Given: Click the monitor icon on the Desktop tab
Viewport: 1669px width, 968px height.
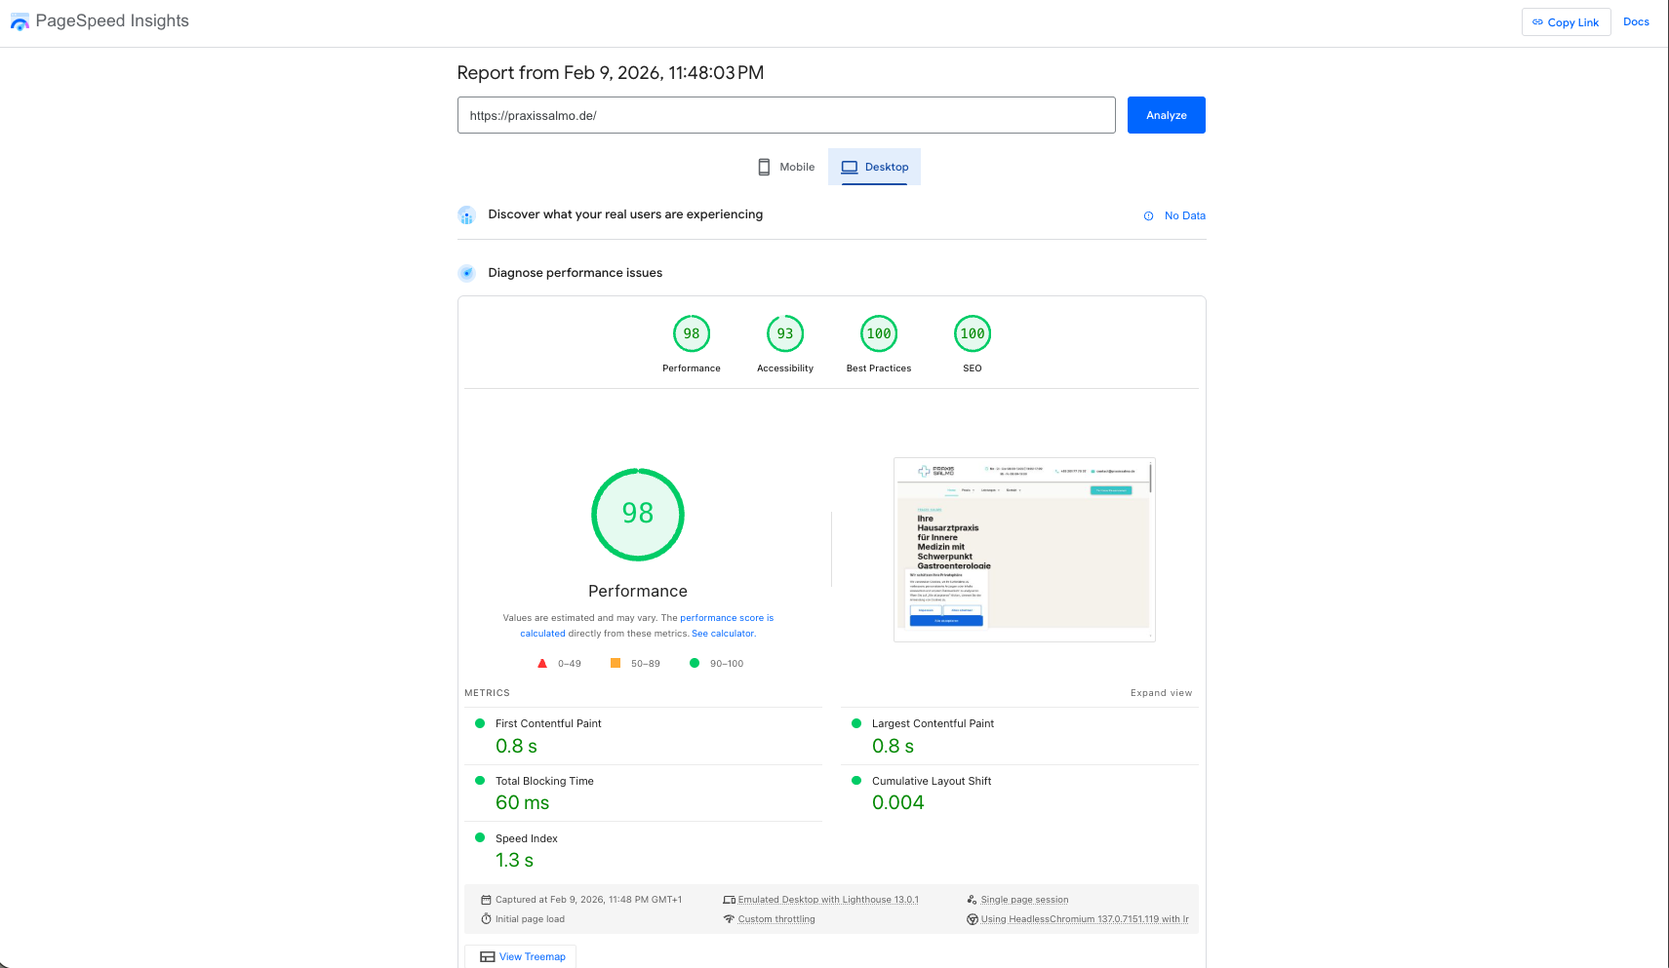Looking at the screenshot, I should pyautogui.click(x=850, y=166).
